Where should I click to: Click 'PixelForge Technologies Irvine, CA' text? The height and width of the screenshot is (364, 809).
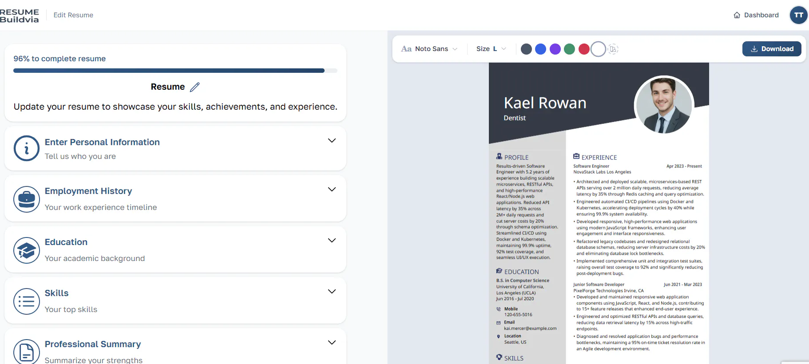(608, 291)
